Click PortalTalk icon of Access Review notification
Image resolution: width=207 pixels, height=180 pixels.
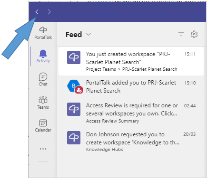point(74,109)
